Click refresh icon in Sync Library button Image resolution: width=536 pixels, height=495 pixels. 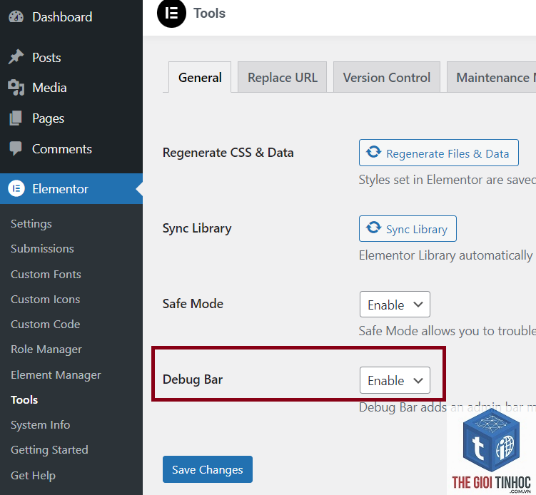click(373, 228)
